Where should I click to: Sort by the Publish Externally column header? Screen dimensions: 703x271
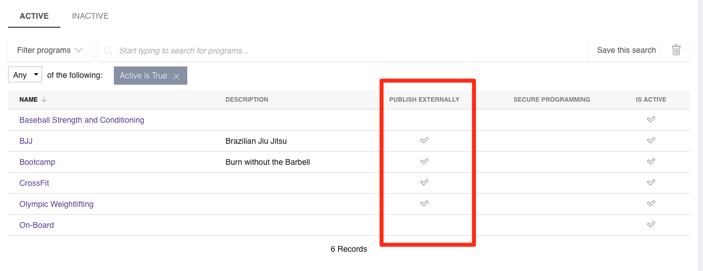pyautogui.click(x=424, y=99)
